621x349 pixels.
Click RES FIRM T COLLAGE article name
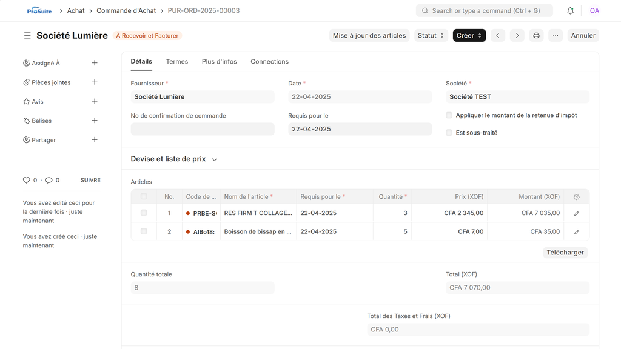click(x=258, y=213)
